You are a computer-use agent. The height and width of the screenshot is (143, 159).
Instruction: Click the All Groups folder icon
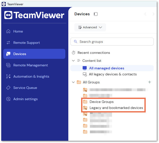pos(79,82)
